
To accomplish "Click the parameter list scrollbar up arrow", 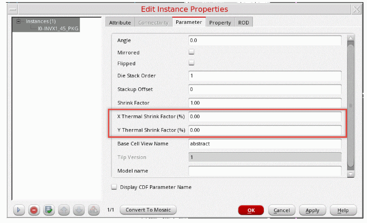I will pyautogui.click(x=351, y=38).
